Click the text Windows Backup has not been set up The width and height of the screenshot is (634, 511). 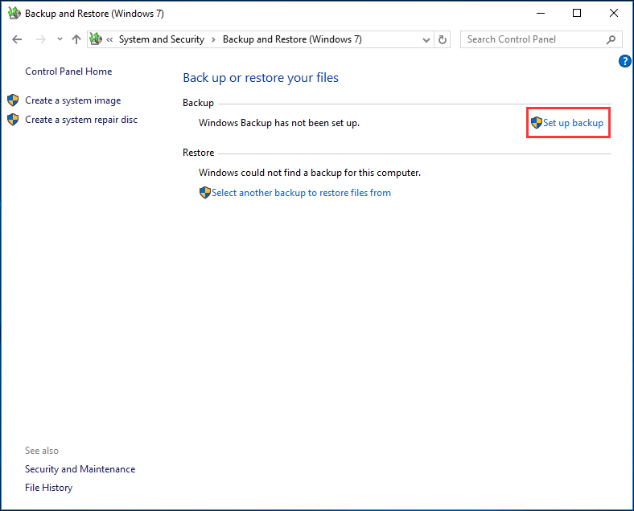[279, 123]
